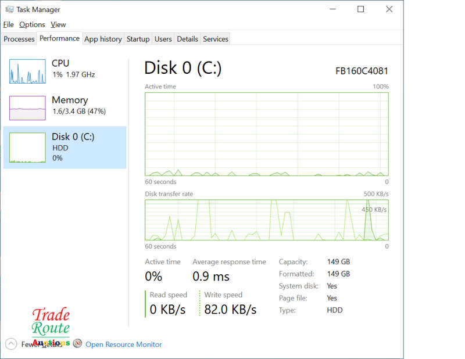Minimize the Task Manager window
The width and height of the screenshot is (465, 359).
coord(332,9)
